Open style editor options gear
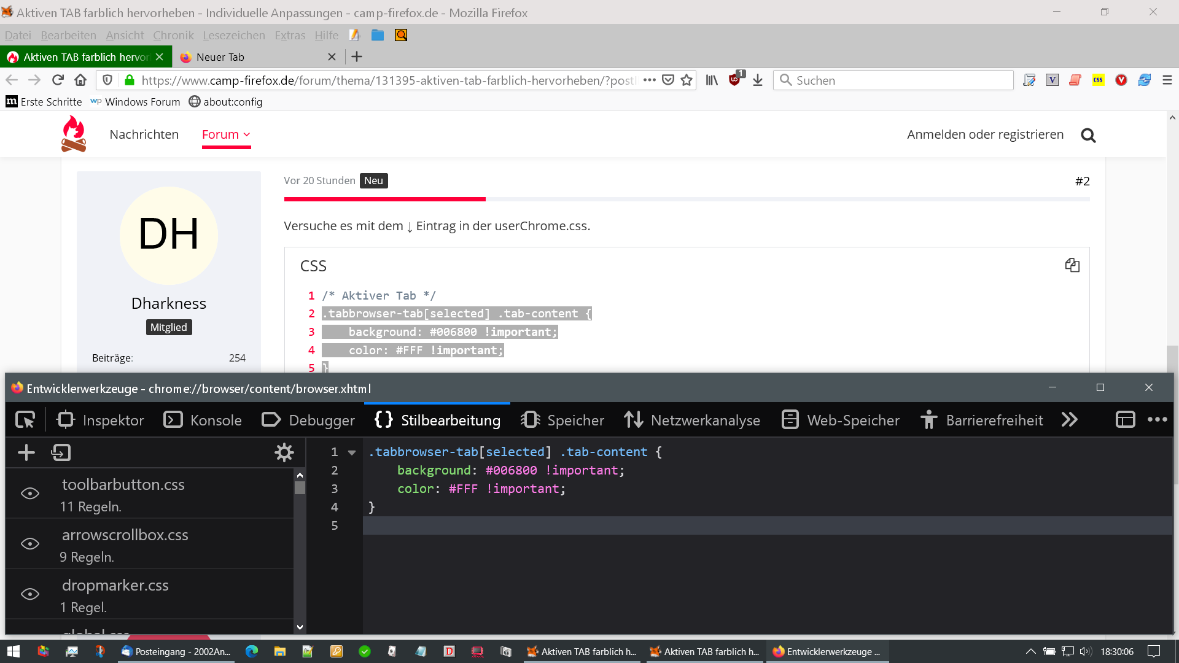 (284, 453)
